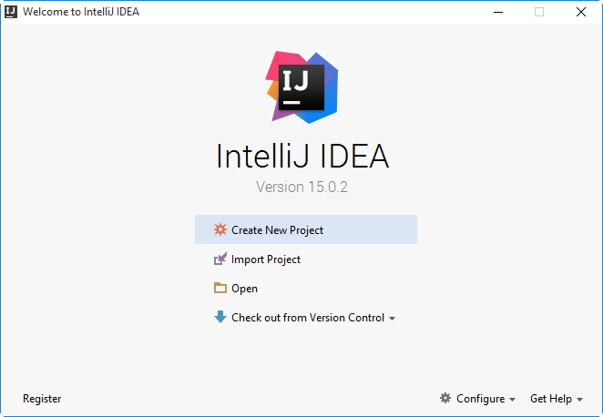
Task: Click the Open folder icon
Action: [x=220, y=289]
